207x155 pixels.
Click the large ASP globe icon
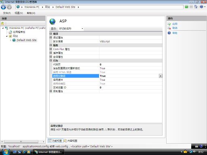pyautogui.click(x=53, y=21)
